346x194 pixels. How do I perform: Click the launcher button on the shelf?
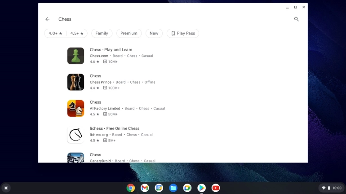6,188
